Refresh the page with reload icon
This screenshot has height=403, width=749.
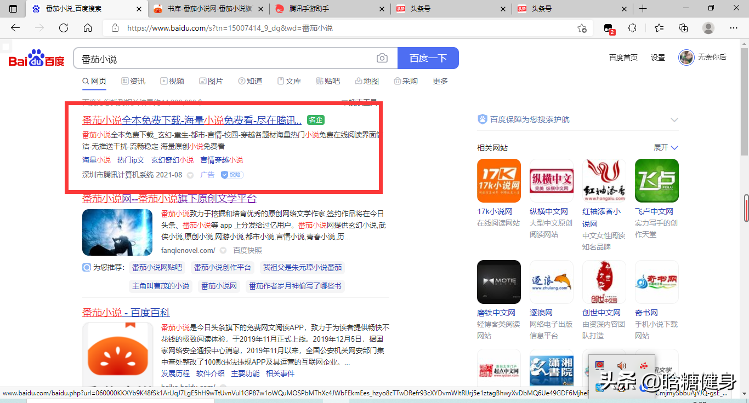[64, 28]
